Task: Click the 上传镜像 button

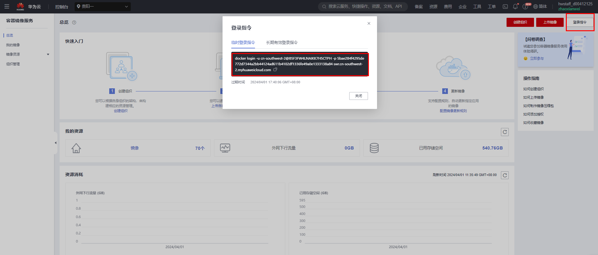Action: tap(550, 22)
